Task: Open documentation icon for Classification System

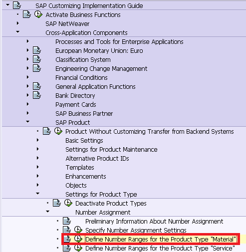Action: click(x=37, y=59)
